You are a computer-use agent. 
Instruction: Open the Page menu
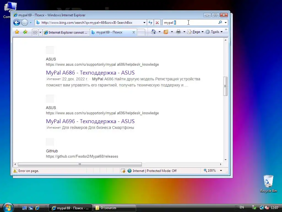pos(196,32)
